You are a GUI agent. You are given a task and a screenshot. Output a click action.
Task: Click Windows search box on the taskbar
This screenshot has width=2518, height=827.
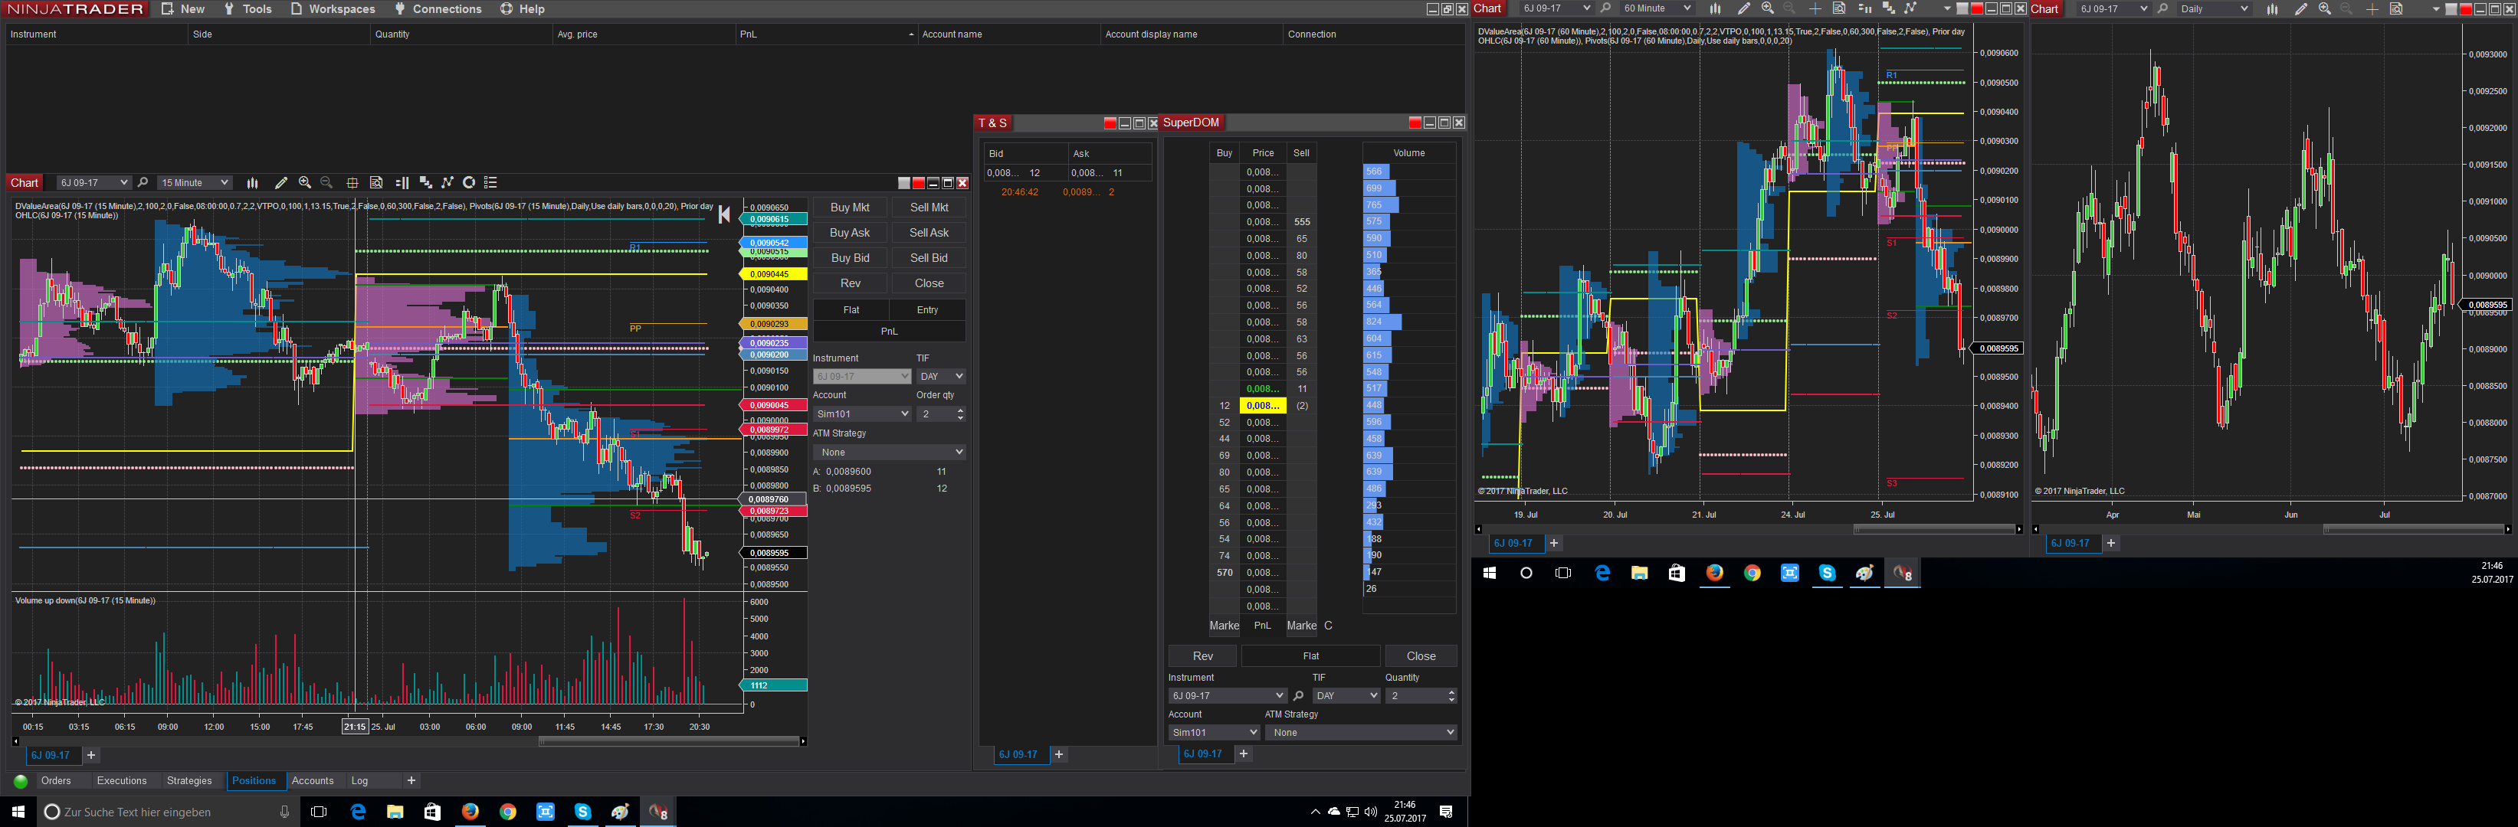(168, 812)
